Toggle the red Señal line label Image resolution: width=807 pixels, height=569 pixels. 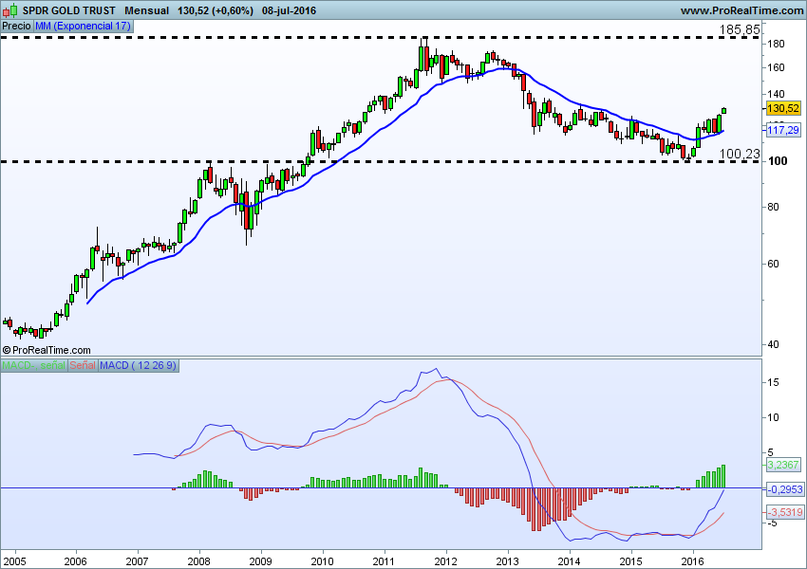pos(82,365)
